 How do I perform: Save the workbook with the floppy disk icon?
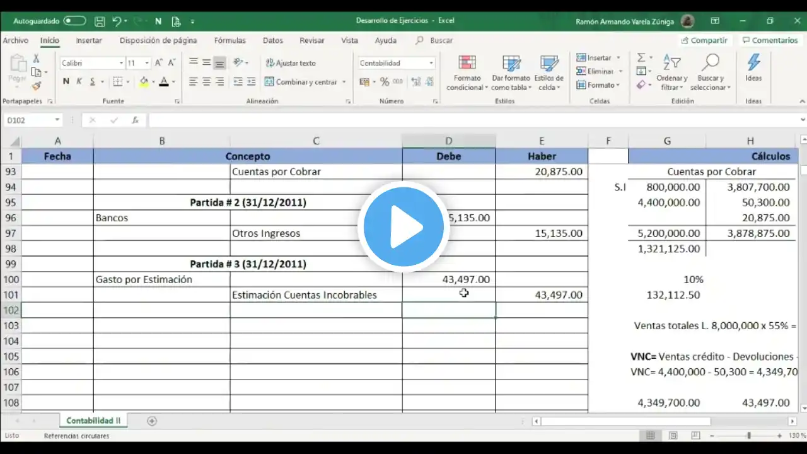click(100, 21)
